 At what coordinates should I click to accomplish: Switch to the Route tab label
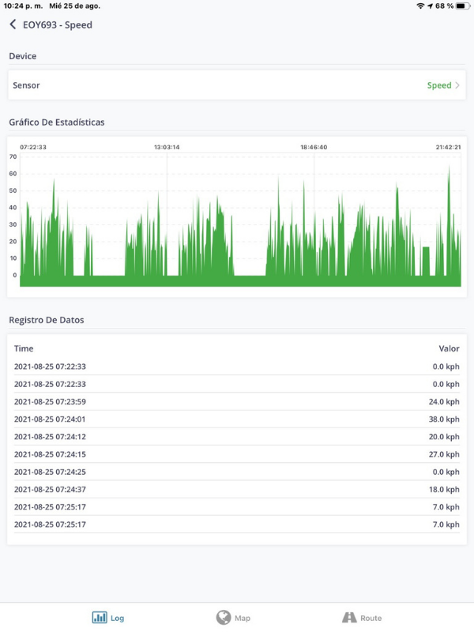(371, 618)
